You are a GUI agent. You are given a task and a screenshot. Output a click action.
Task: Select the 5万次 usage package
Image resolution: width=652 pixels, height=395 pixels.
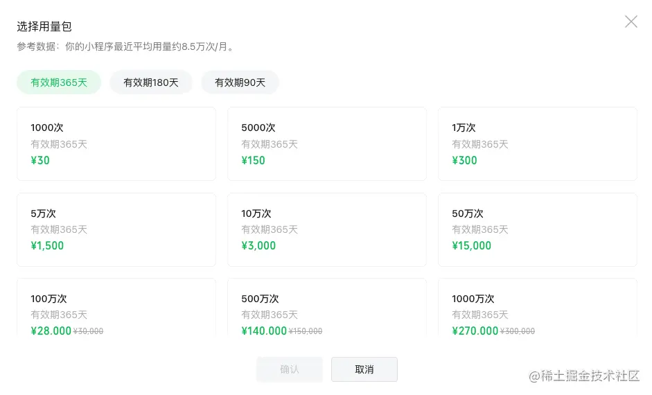tap(116, 229)
